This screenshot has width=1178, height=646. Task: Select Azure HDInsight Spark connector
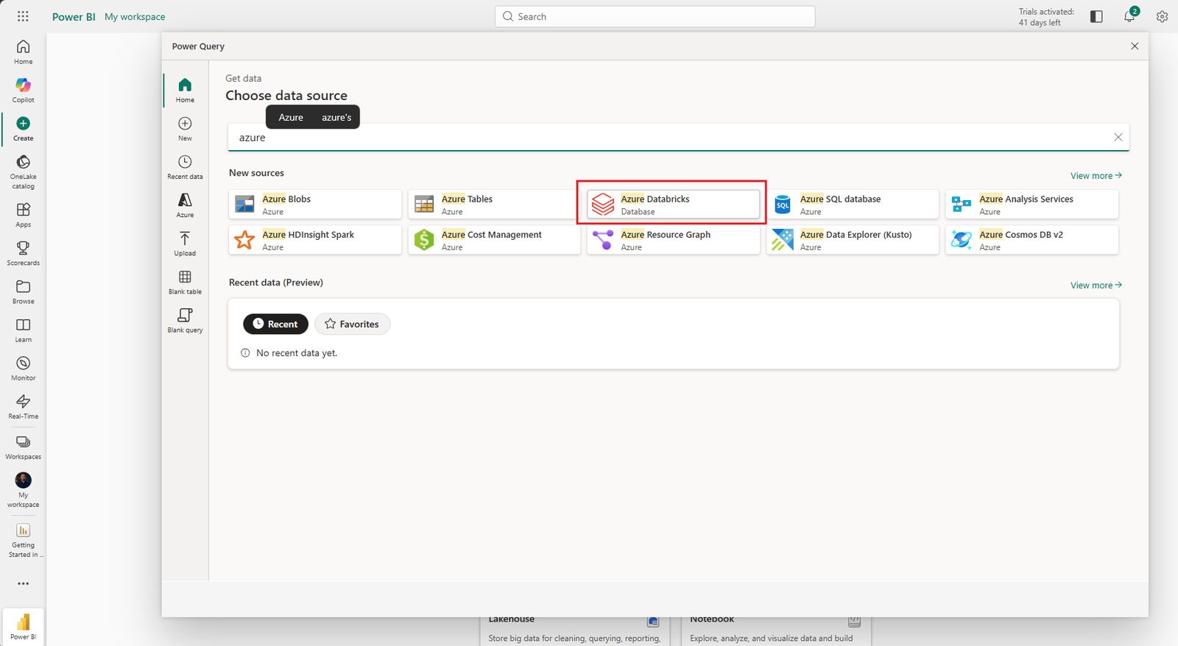coord(315,240)
